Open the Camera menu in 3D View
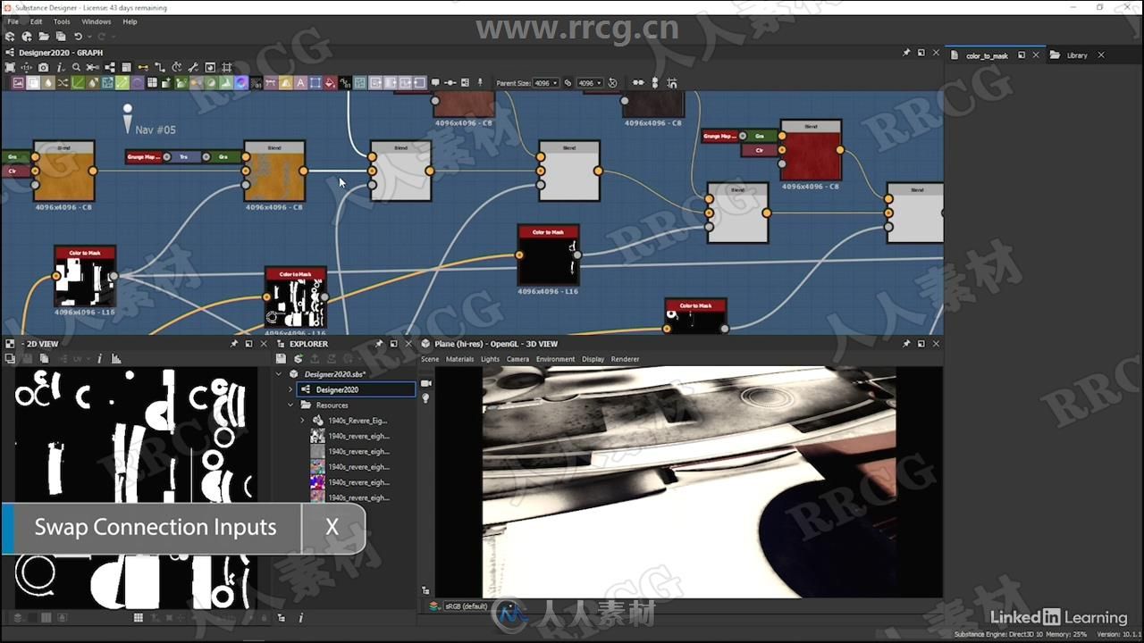This screenshot has width=1144, height=643. (517, 359)
